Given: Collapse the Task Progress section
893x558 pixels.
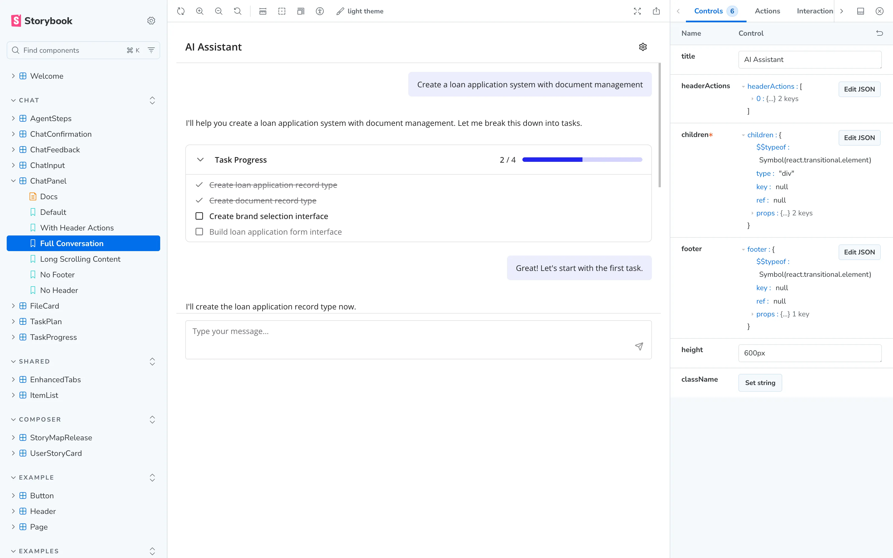Looking at the screenshot, I should coord(200,160).
